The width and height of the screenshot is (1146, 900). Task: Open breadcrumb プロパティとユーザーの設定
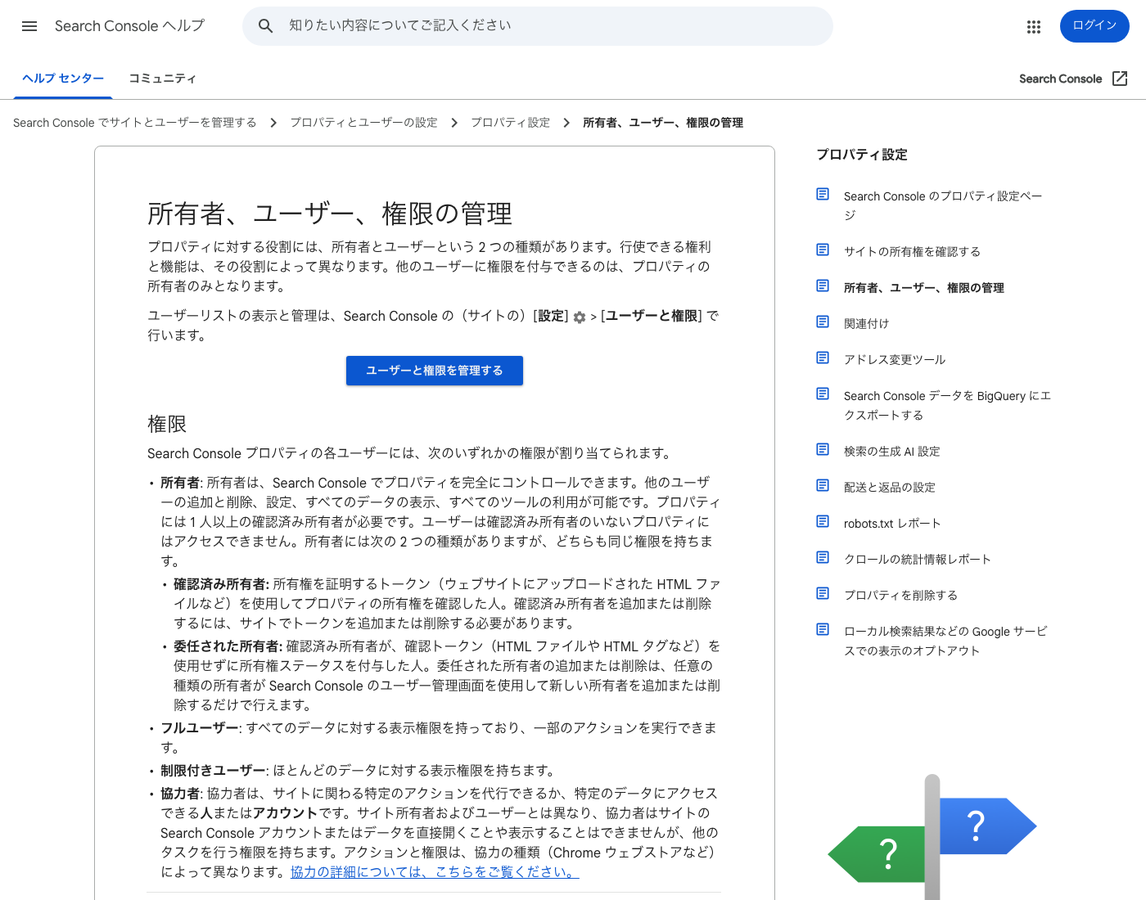pos(363,123)
